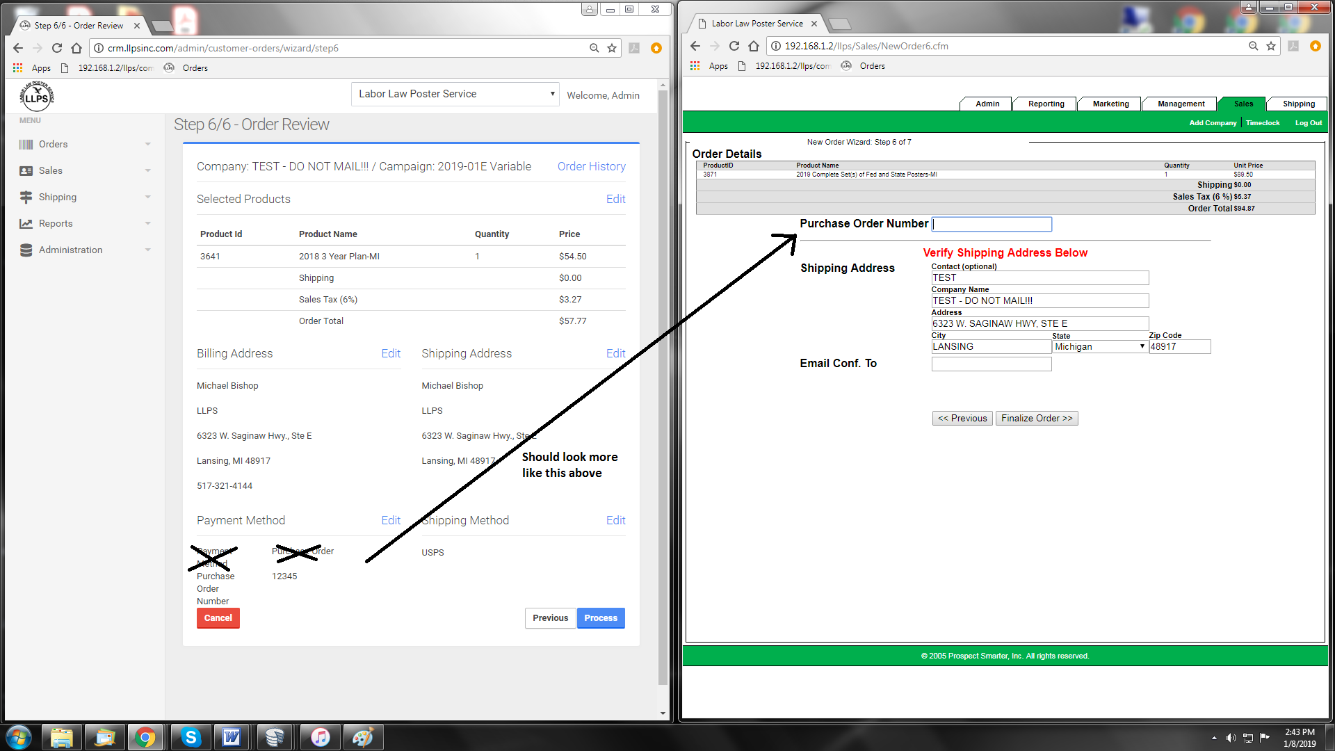This screenshot has width=1335, height=751.
Task: Click the blue Process button
Action: point(600,618)
